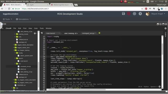Click the monoped_env.py file icon in tree

[18, 66]
